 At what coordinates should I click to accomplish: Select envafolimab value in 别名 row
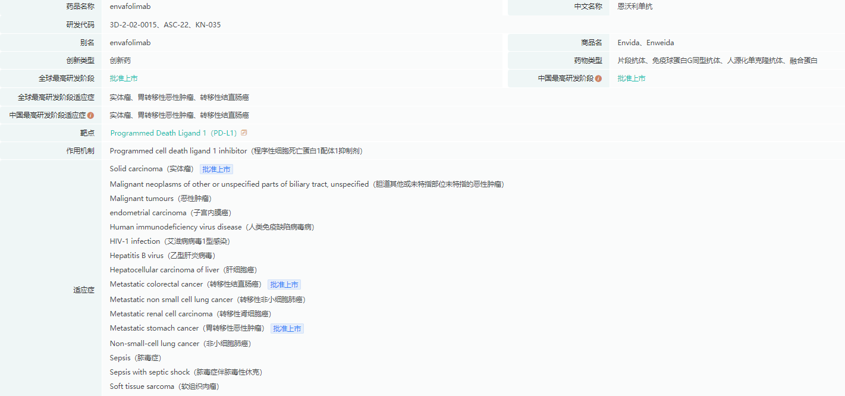(130, 43)
